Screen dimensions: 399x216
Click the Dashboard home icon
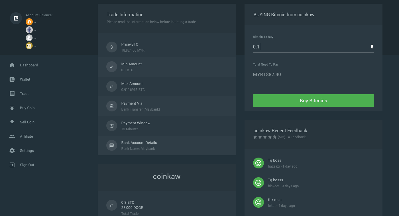[12, 65]
